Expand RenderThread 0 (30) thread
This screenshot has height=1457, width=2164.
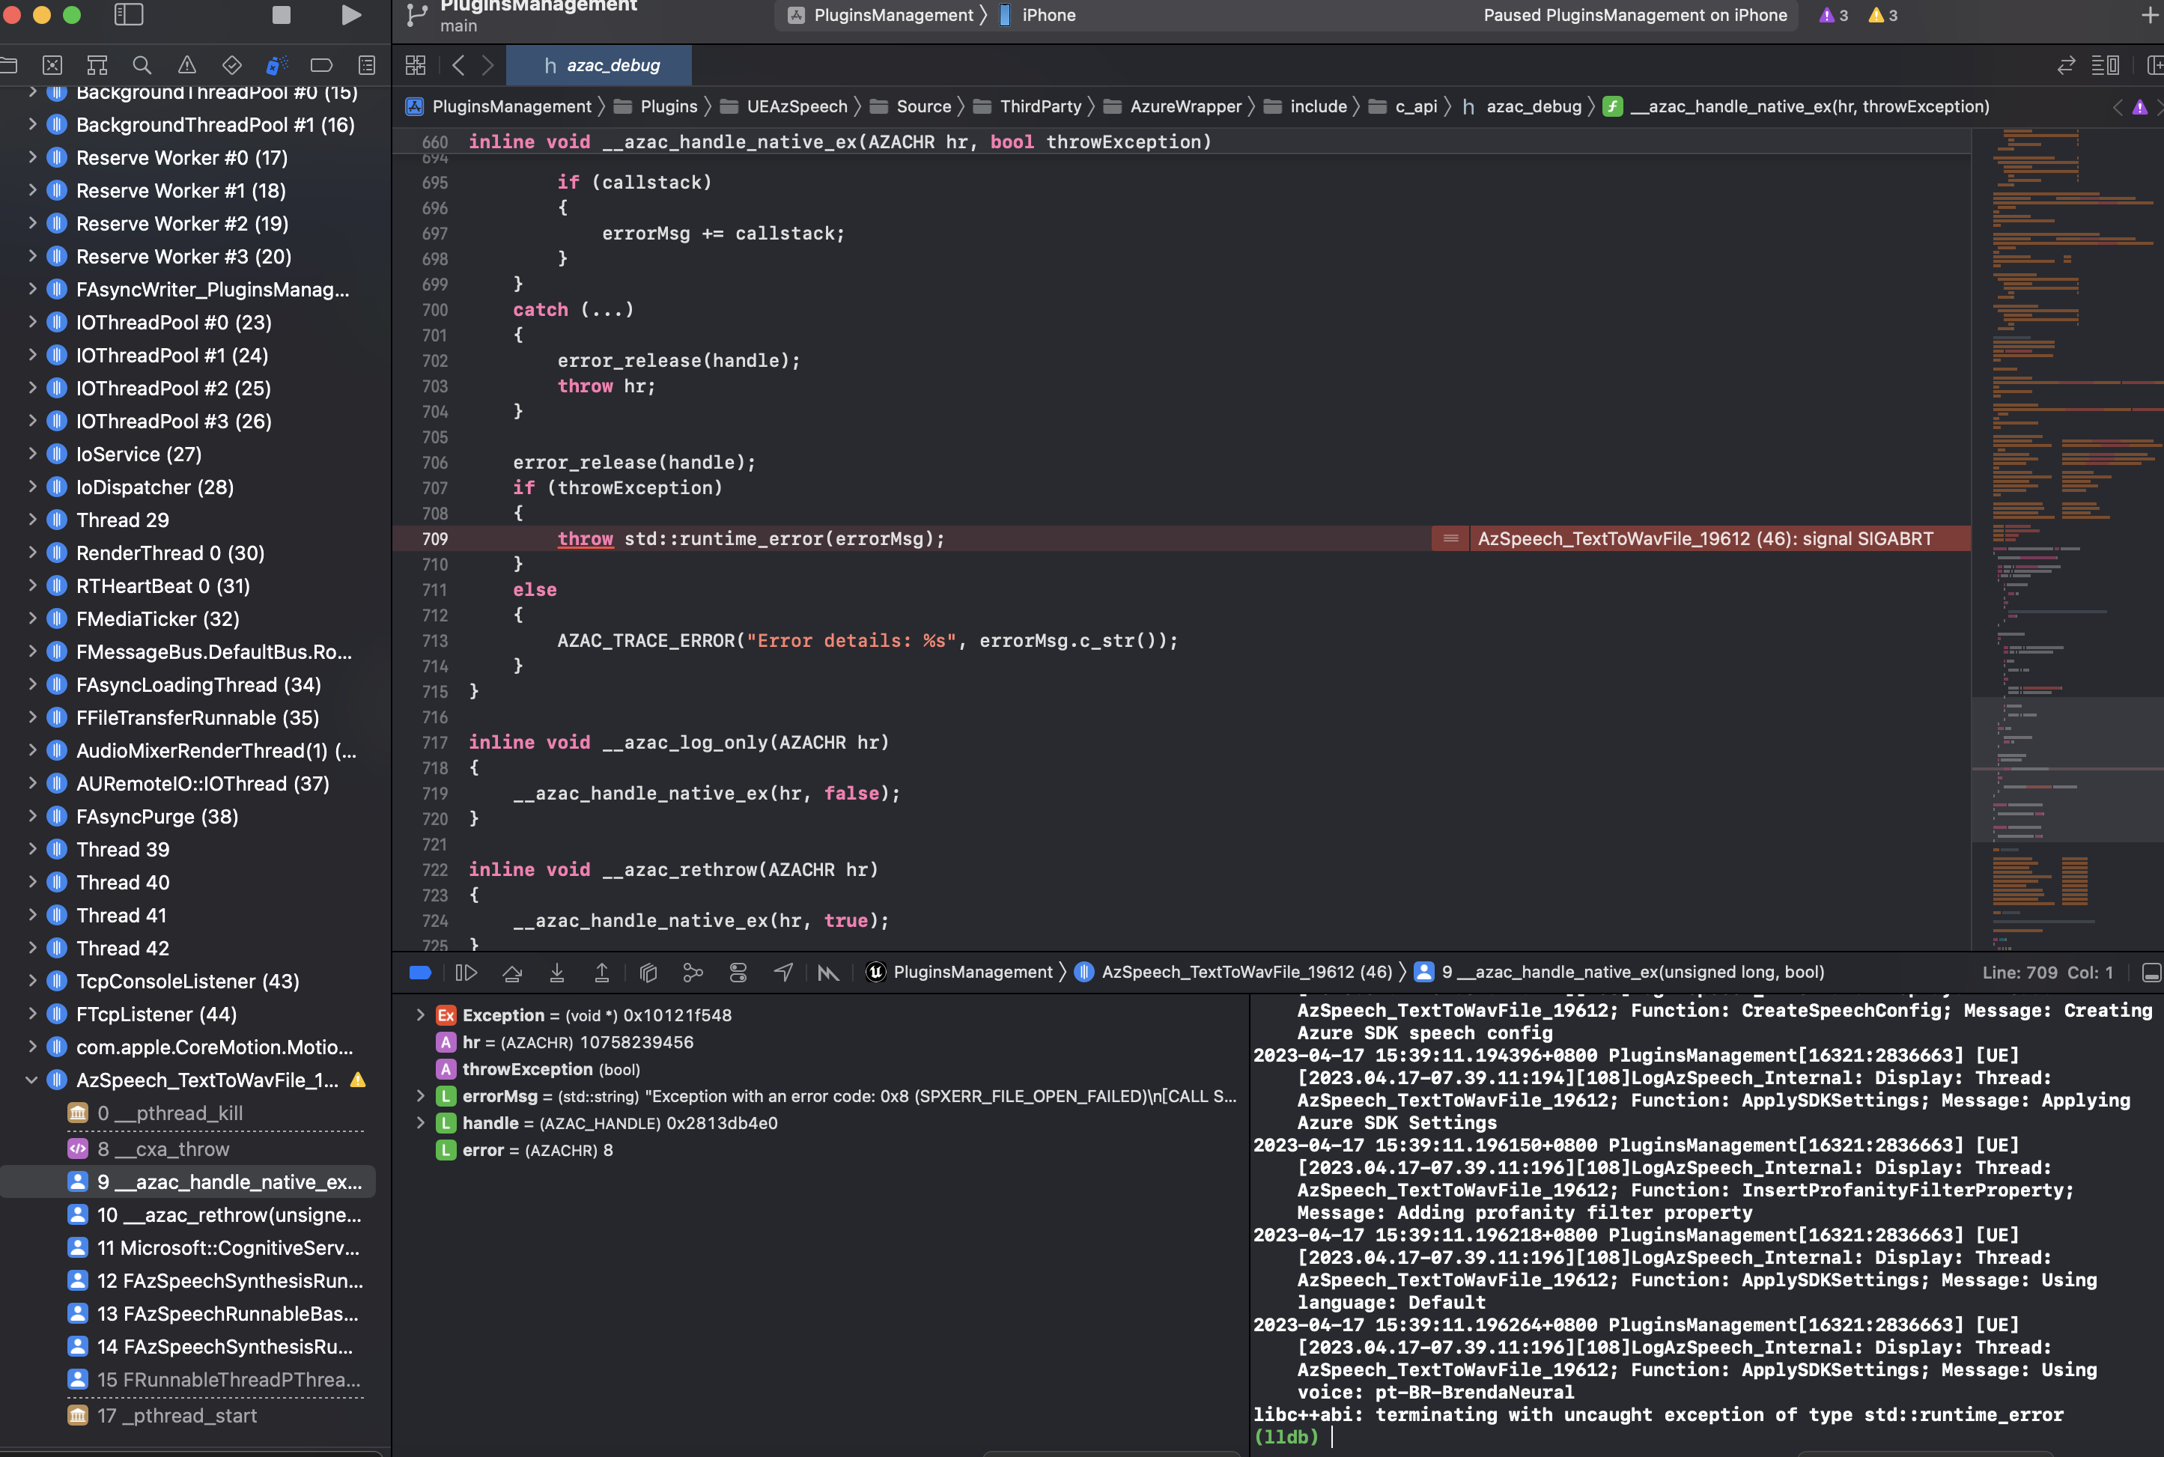tap(32, 553)
